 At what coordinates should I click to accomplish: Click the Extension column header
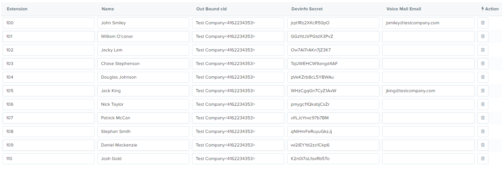pyautogui.click(x=17, y=9)
